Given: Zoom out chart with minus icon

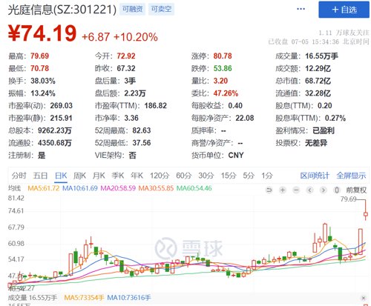Looking at the screenshot, I should click(x=296, y=190).
